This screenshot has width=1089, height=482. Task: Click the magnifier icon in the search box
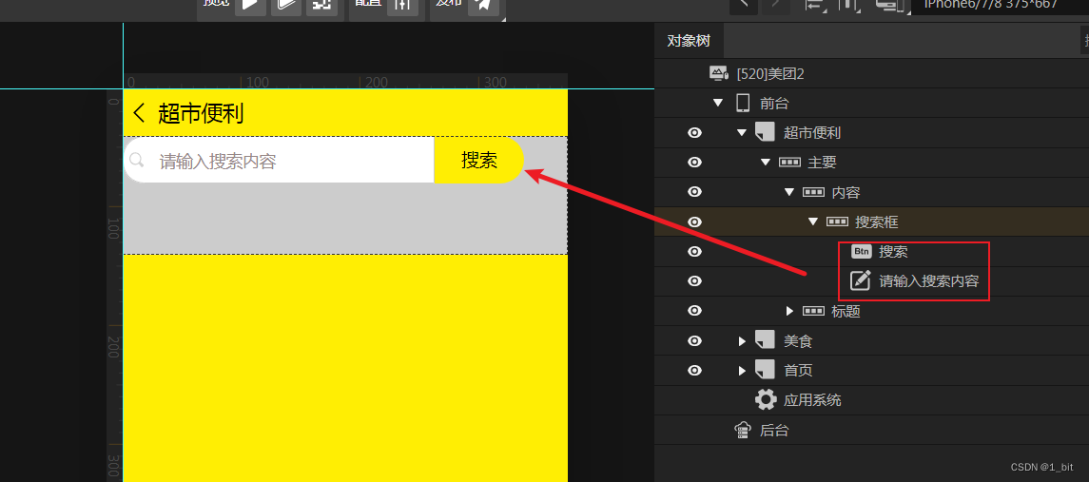(x=137, y=161)
